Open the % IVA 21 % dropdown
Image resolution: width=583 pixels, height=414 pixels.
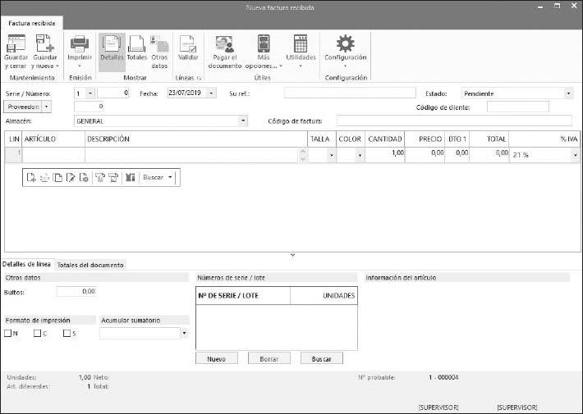coord(575,154)
